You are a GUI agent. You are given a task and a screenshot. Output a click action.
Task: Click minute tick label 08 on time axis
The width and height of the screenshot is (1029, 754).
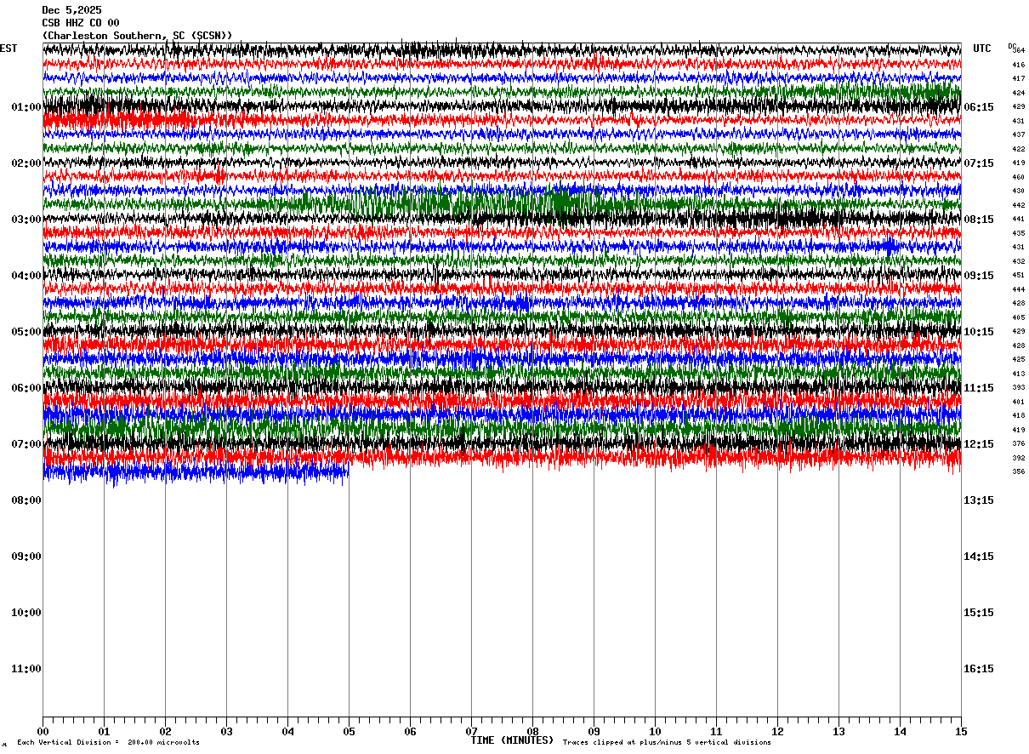tap(532, 731)
